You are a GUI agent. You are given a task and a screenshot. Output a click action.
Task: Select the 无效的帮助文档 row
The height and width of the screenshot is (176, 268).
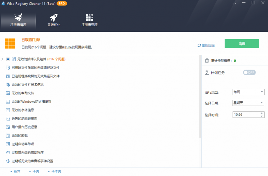(23, 93)
